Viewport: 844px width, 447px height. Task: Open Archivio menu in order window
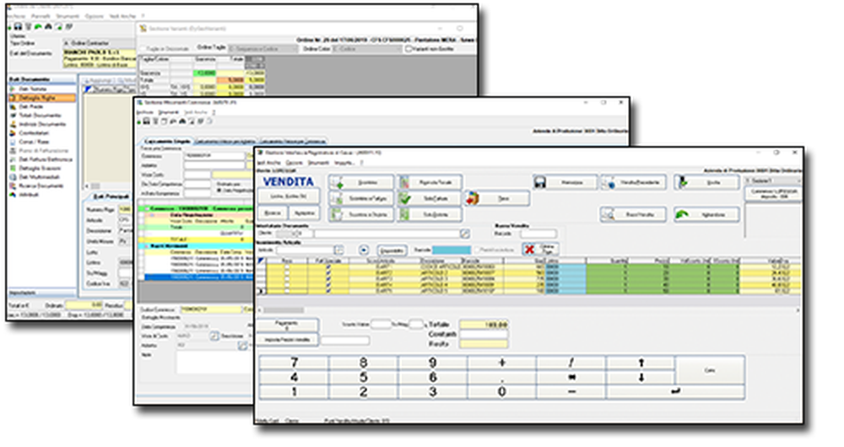(15, 17)
